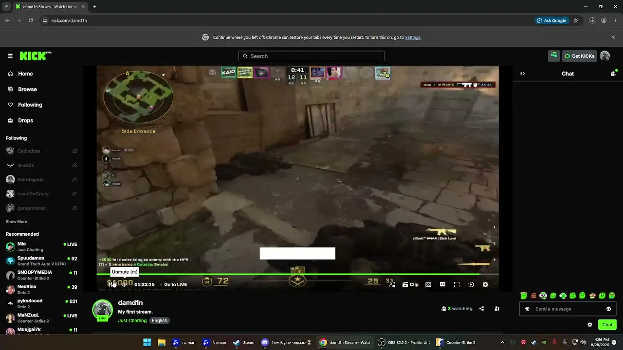
Task: Click the Settings link in restore banner
Action: 413,37
